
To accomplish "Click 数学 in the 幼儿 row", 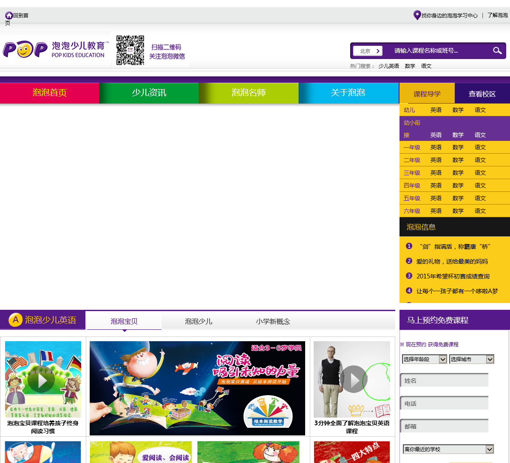I will coord(458,110).
